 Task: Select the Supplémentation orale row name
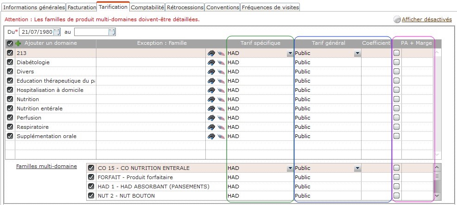click(x=46, y=136)
